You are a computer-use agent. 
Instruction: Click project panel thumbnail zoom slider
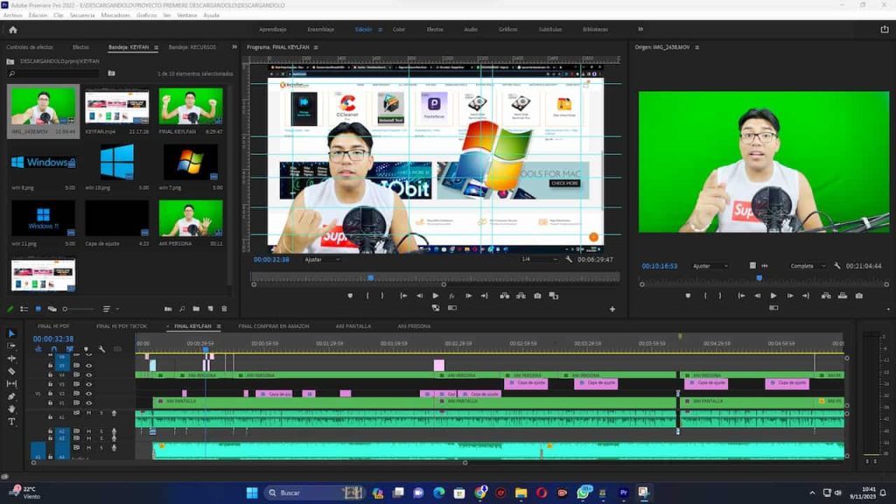[x=79, y=309]
